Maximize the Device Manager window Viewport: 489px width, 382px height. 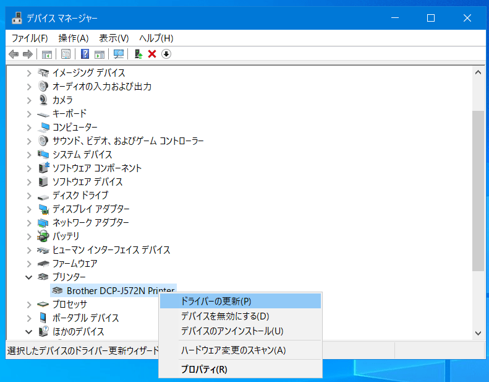coord(431,18)
